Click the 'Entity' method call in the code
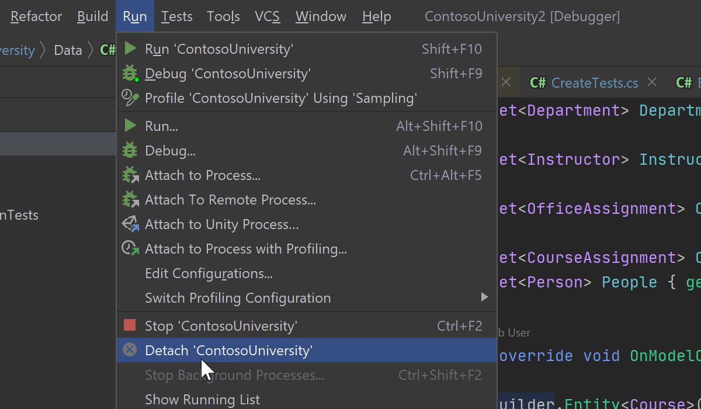This screenshot has width=701, height=409. point(592,404)
